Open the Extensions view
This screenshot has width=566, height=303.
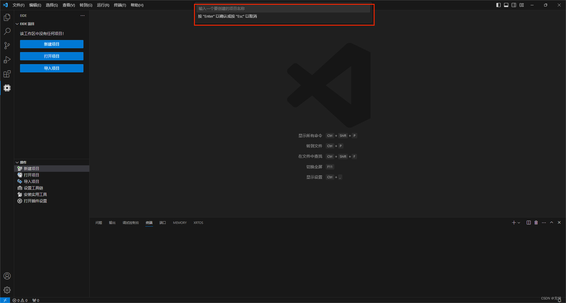click(x=7, y=74)
